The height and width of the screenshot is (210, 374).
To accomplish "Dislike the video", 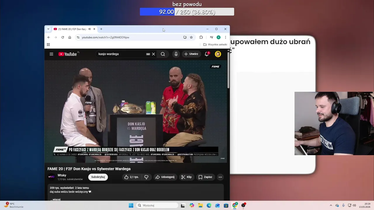I will 146,177.
